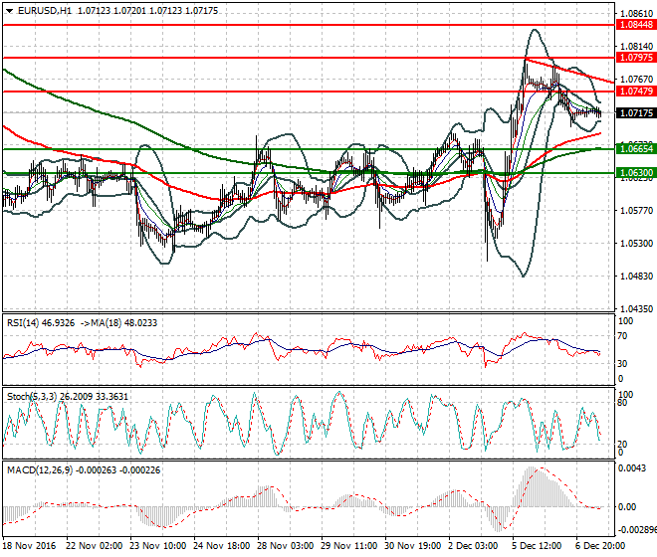
Task: Click the 28 Nov 03:00 time axis label
Action: (x=286, y=546)
